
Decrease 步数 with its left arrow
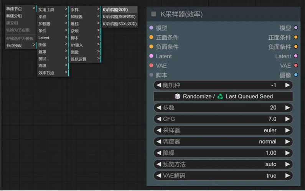[159, 108]
